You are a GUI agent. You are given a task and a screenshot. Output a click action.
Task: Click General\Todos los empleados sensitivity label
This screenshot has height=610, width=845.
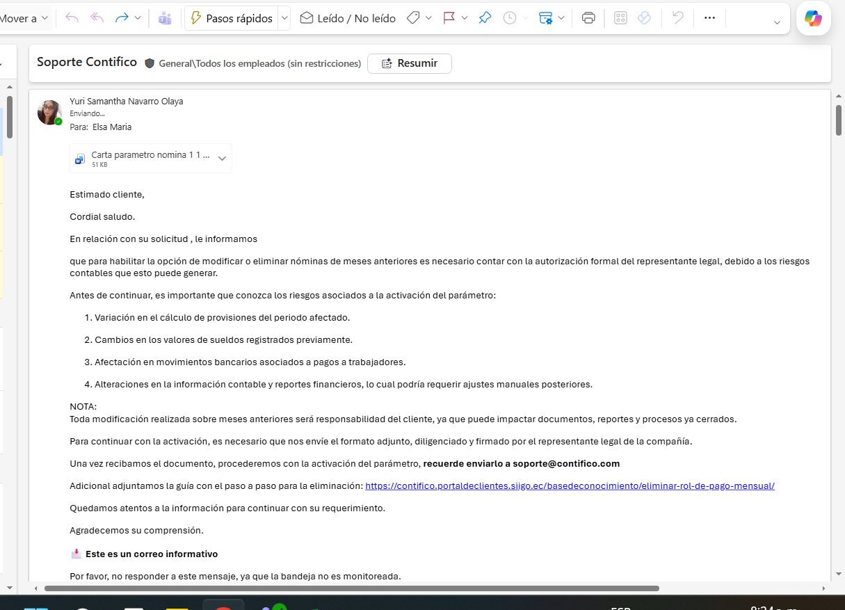point(259,63)
